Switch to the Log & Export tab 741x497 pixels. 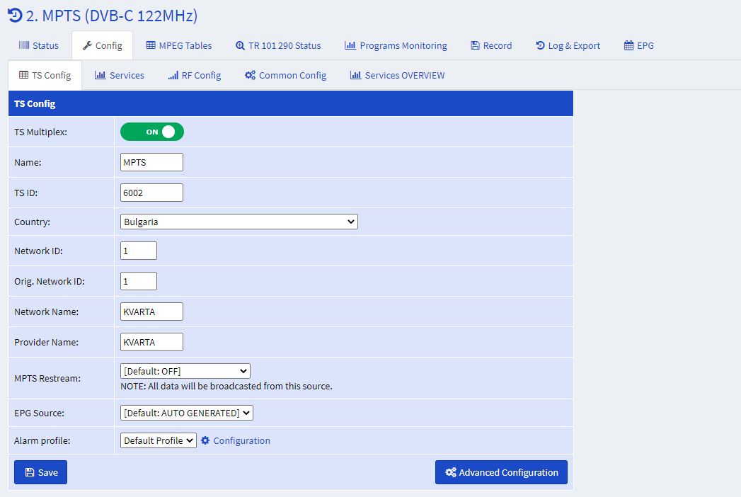[568, 45]
